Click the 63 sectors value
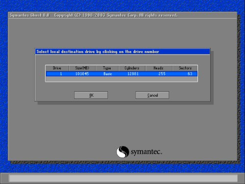 click(190, 74)
